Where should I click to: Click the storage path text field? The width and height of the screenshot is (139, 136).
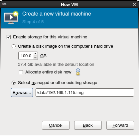click(x=85, y=93)
